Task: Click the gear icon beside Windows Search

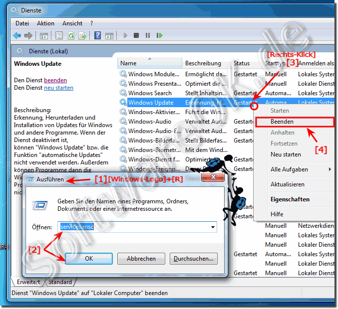Action: pos(123,93)
